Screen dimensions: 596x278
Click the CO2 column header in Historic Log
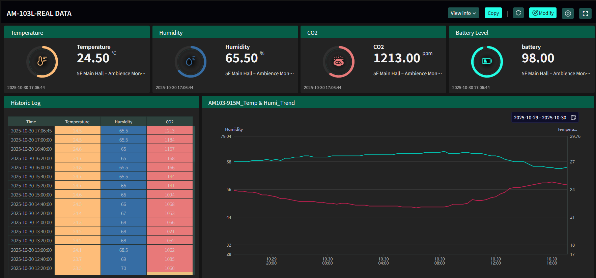170,122
